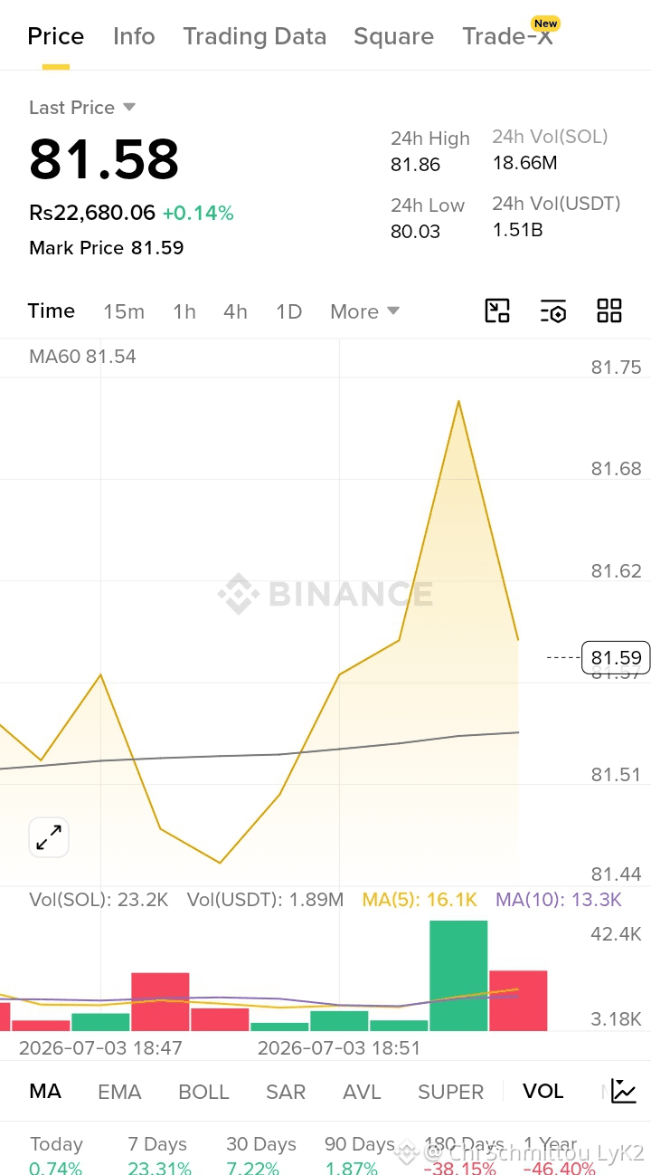Toggle the VOL indicator
This screenshot has width=651, height=1175.
click(x=543, y=1091)
